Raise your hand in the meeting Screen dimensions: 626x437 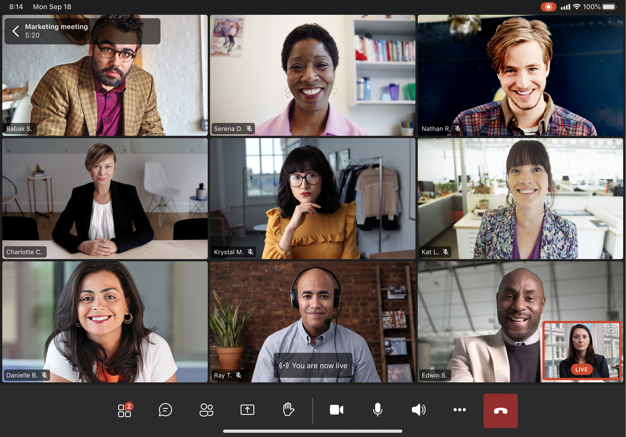289,410
